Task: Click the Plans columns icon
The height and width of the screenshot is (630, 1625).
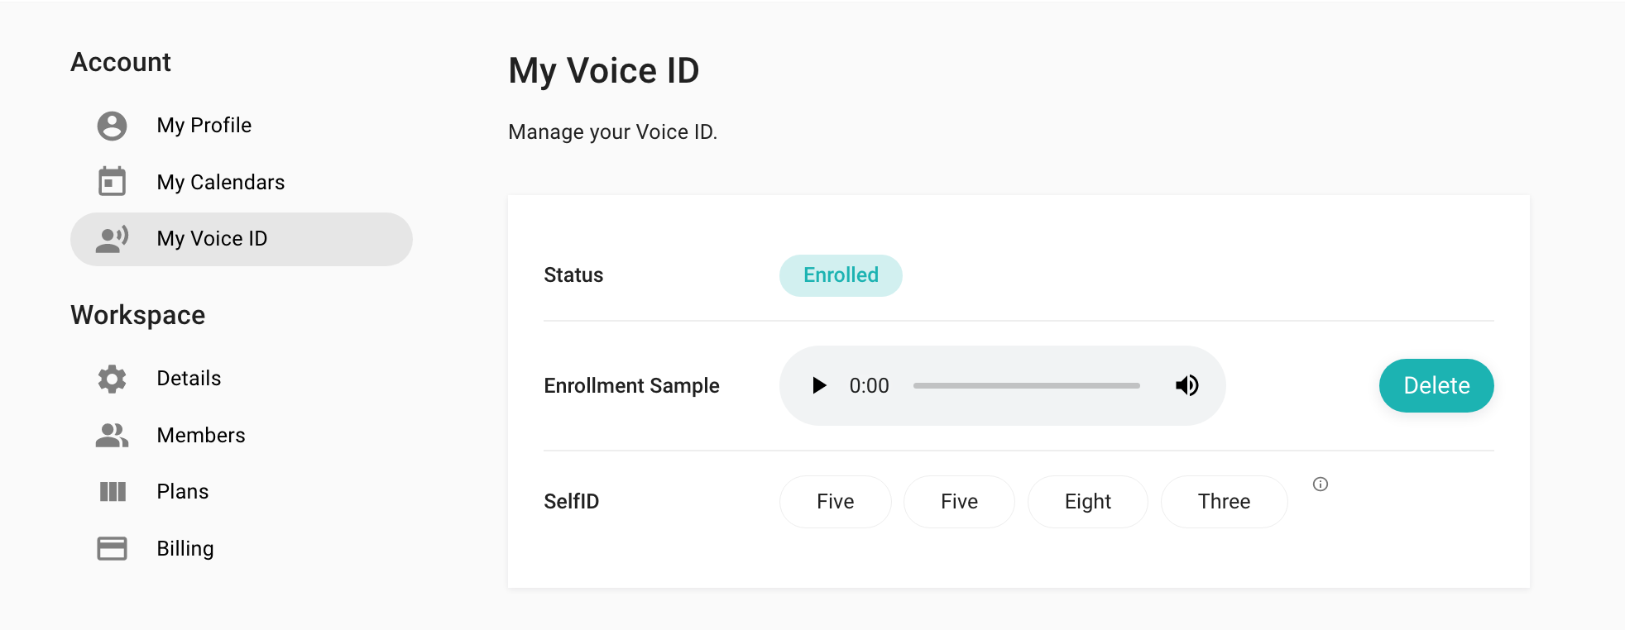Action: click(x=113, y=492)
